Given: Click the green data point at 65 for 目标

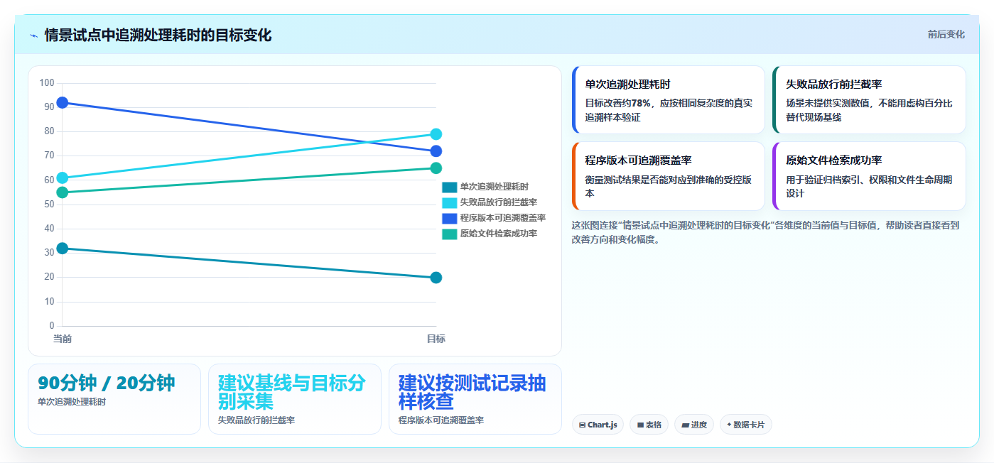Looking at the screenshot, I should coord(436,168).
